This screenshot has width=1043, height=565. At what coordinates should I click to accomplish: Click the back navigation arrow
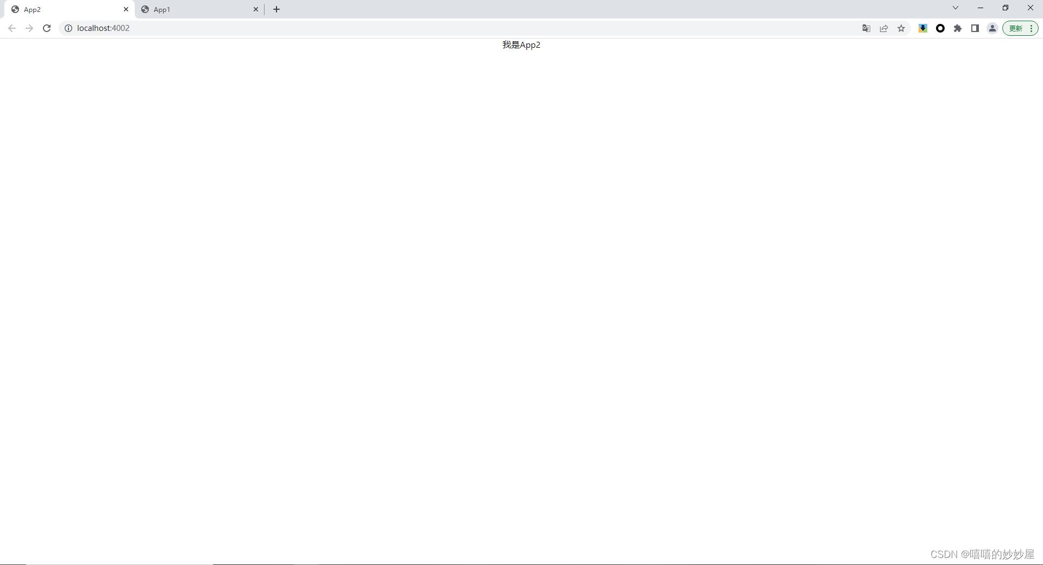tap(11, 28)
